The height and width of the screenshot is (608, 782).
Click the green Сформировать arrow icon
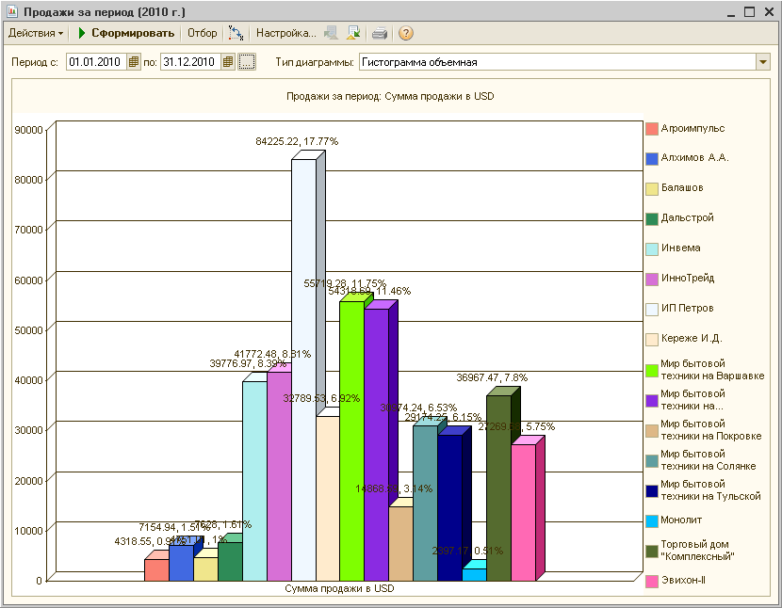pyautogui.click(x=82, y=33)
